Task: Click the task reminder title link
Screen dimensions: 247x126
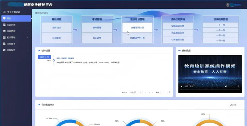Action: click(x=65, y=58)
